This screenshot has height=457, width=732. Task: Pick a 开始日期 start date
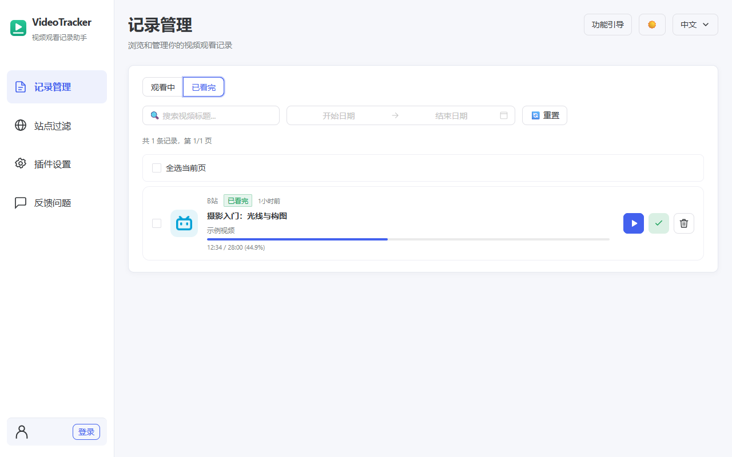coord(339,115)
